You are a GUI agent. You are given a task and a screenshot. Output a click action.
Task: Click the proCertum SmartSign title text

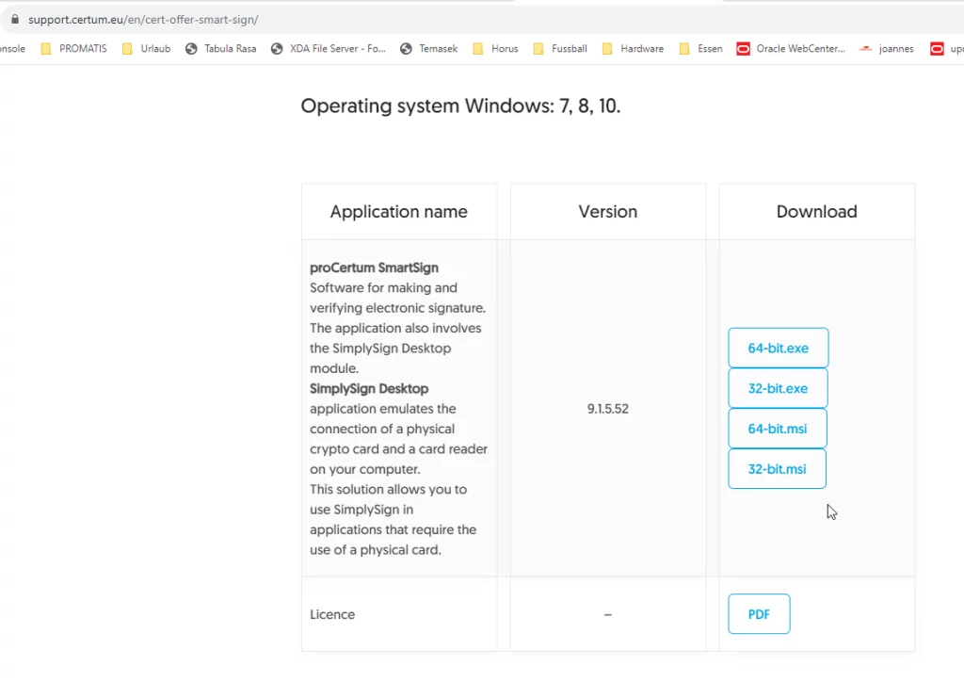(374, 268)
